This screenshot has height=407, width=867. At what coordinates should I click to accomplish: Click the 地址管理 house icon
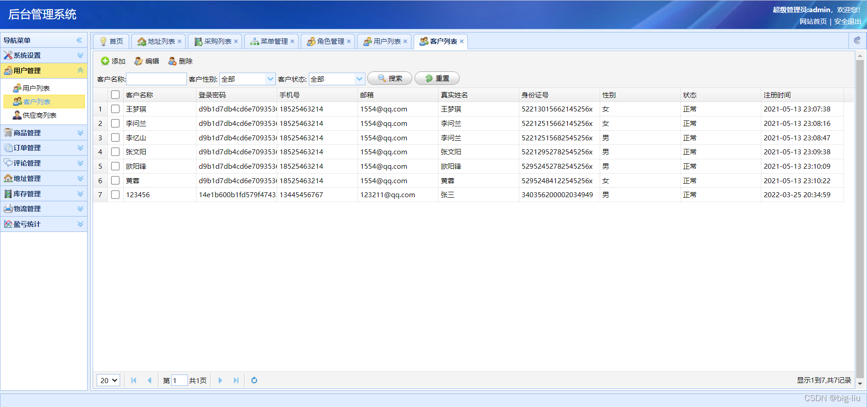pos(8,178)
